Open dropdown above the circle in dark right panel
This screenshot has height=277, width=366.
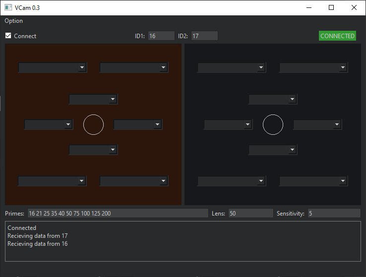(x=273, y=99)
